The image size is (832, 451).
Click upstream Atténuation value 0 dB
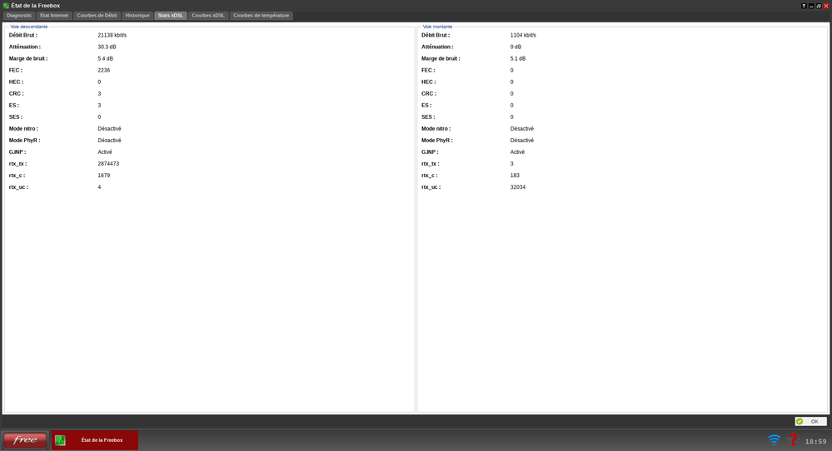(516, 47)
